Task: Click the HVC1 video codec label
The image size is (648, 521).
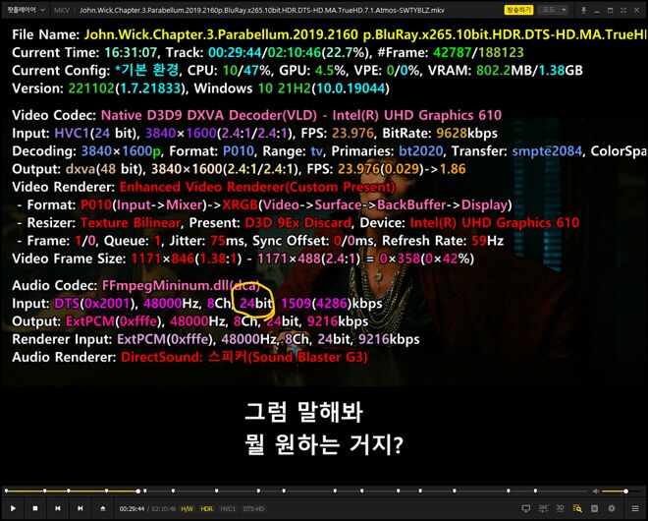Action: pyautogui.click(x=228, y=509)
